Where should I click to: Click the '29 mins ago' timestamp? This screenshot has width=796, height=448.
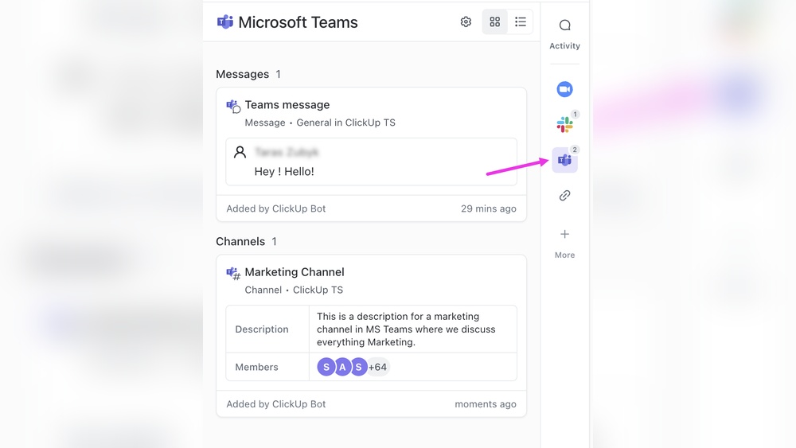489,208
